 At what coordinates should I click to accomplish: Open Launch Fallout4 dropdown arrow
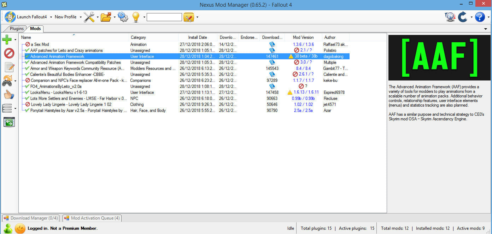[51, 17]
